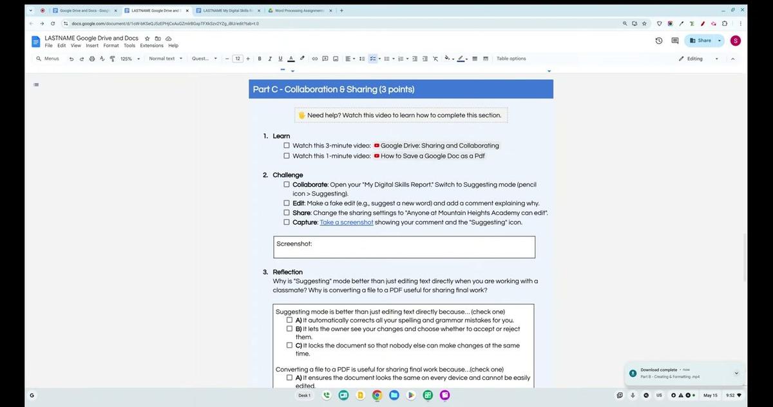This screenshot has width=773, height=407.
Task: Move document using folder icon by title
Action: coord(158,39)
